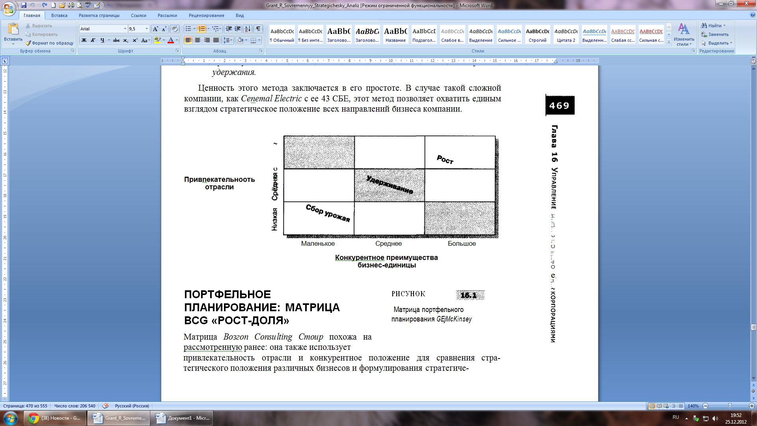Click the Sort (А-Я) icon

pyautogui.click(x=248, y=29)
